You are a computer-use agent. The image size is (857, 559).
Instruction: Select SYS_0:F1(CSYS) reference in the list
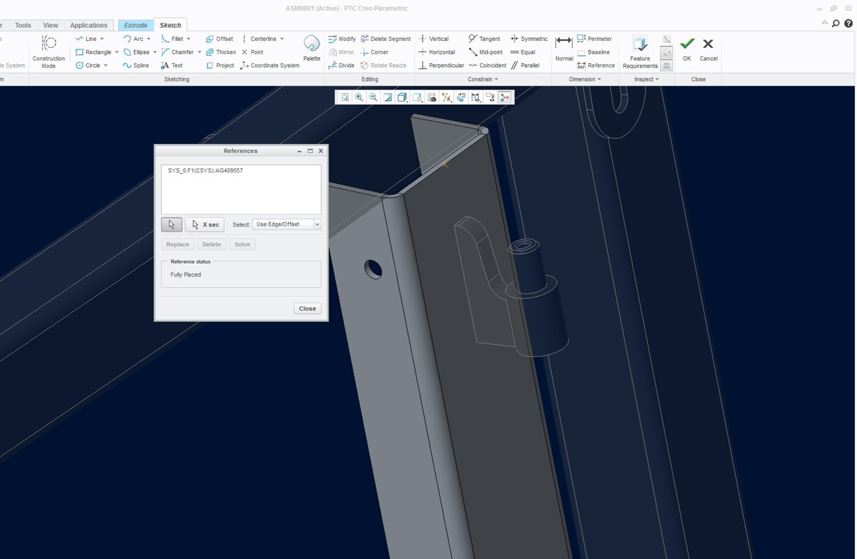[206, 170]
